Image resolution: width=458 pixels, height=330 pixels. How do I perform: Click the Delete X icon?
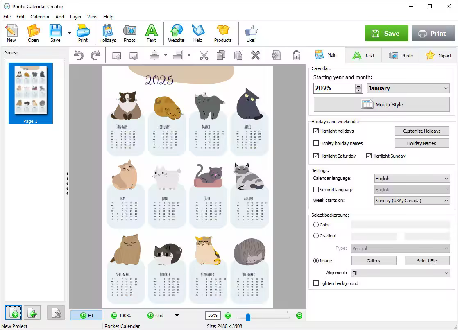[x=255, y=56]
